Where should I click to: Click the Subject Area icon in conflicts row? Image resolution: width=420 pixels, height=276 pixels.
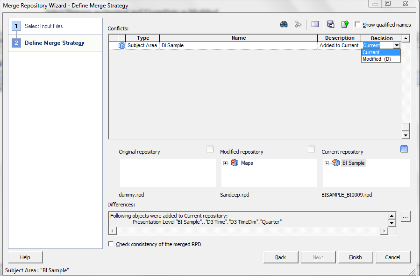click(x=121, y=45)
